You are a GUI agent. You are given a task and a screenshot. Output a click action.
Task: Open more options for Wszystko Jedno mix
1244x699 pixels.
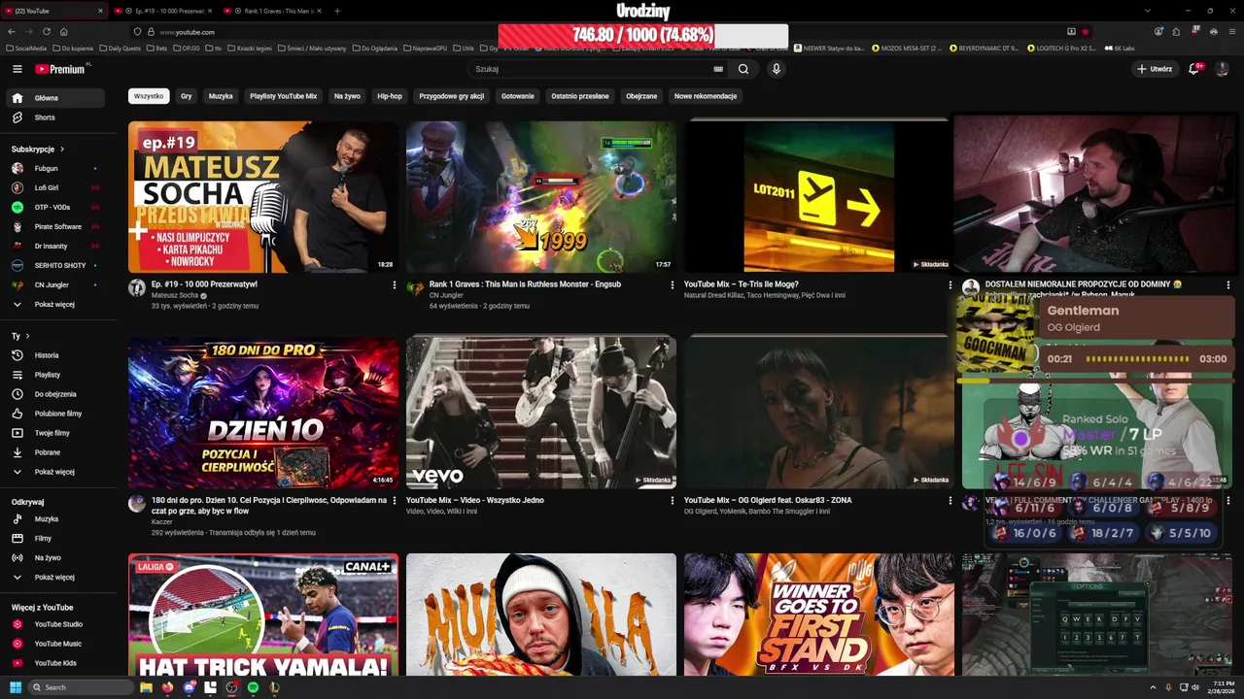tap(673, 501)
